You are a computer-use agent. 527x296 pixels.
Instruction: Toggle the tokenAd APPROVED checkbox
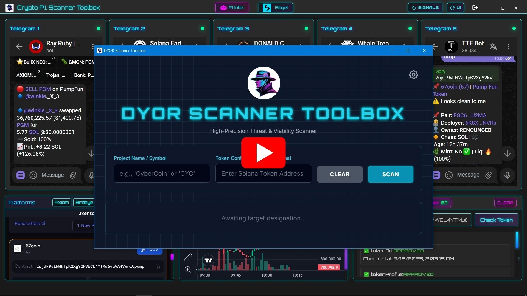(x=366, y=251)
